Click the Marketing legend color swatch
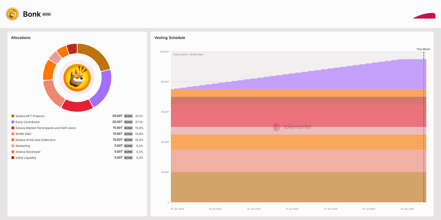The width and height of the screenshot is (441, 220). 13,146
